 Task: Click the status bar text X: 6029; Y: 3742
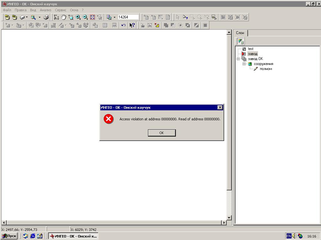tap(83, 230)
